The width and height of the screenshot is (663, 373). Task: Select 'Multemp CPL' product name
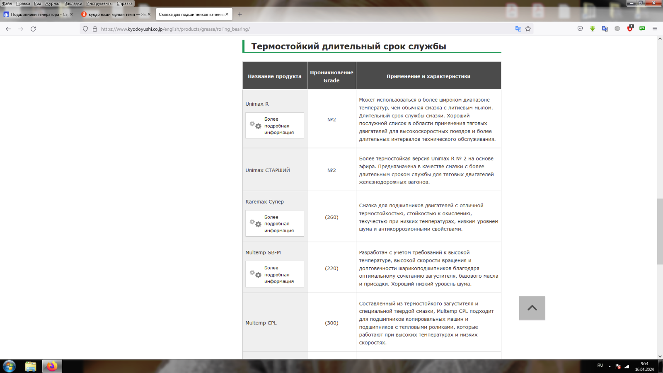pyautogui.click(x=261, y=323)
